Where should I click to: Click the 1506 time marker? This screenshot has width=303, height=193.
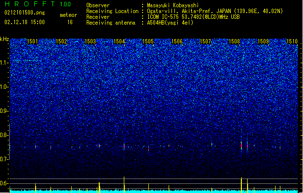[x=177, y=41]
